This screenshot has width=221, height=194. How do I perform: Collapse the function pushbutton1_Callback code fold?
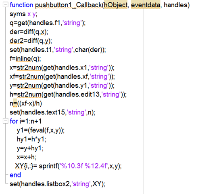pos(5,5)
